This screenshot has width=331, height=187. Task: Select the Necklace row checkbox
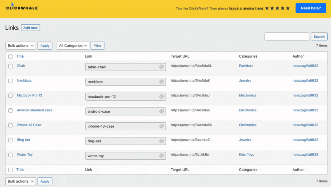click(10, 81)
